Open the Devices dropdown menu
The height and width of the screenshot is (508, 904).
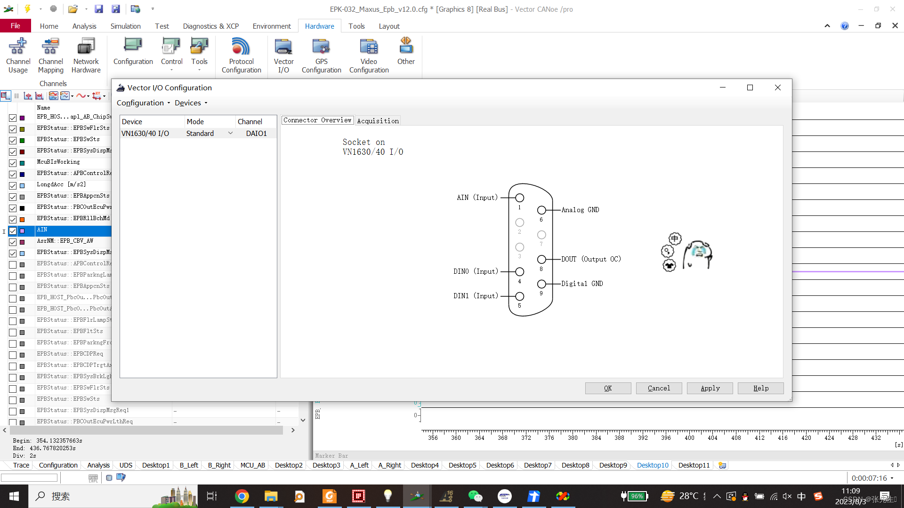coord(191,103)
